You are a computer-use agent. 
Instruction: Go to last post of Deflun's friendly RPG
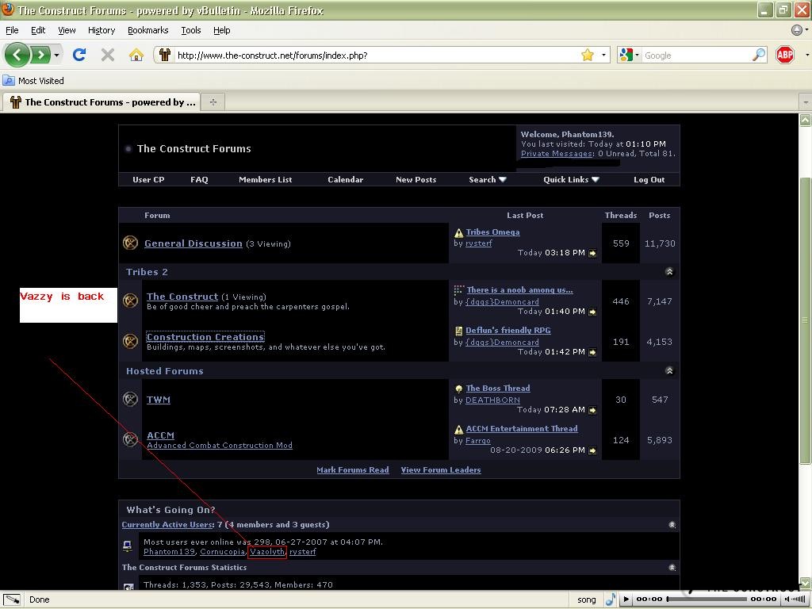[x=592, y=352]
